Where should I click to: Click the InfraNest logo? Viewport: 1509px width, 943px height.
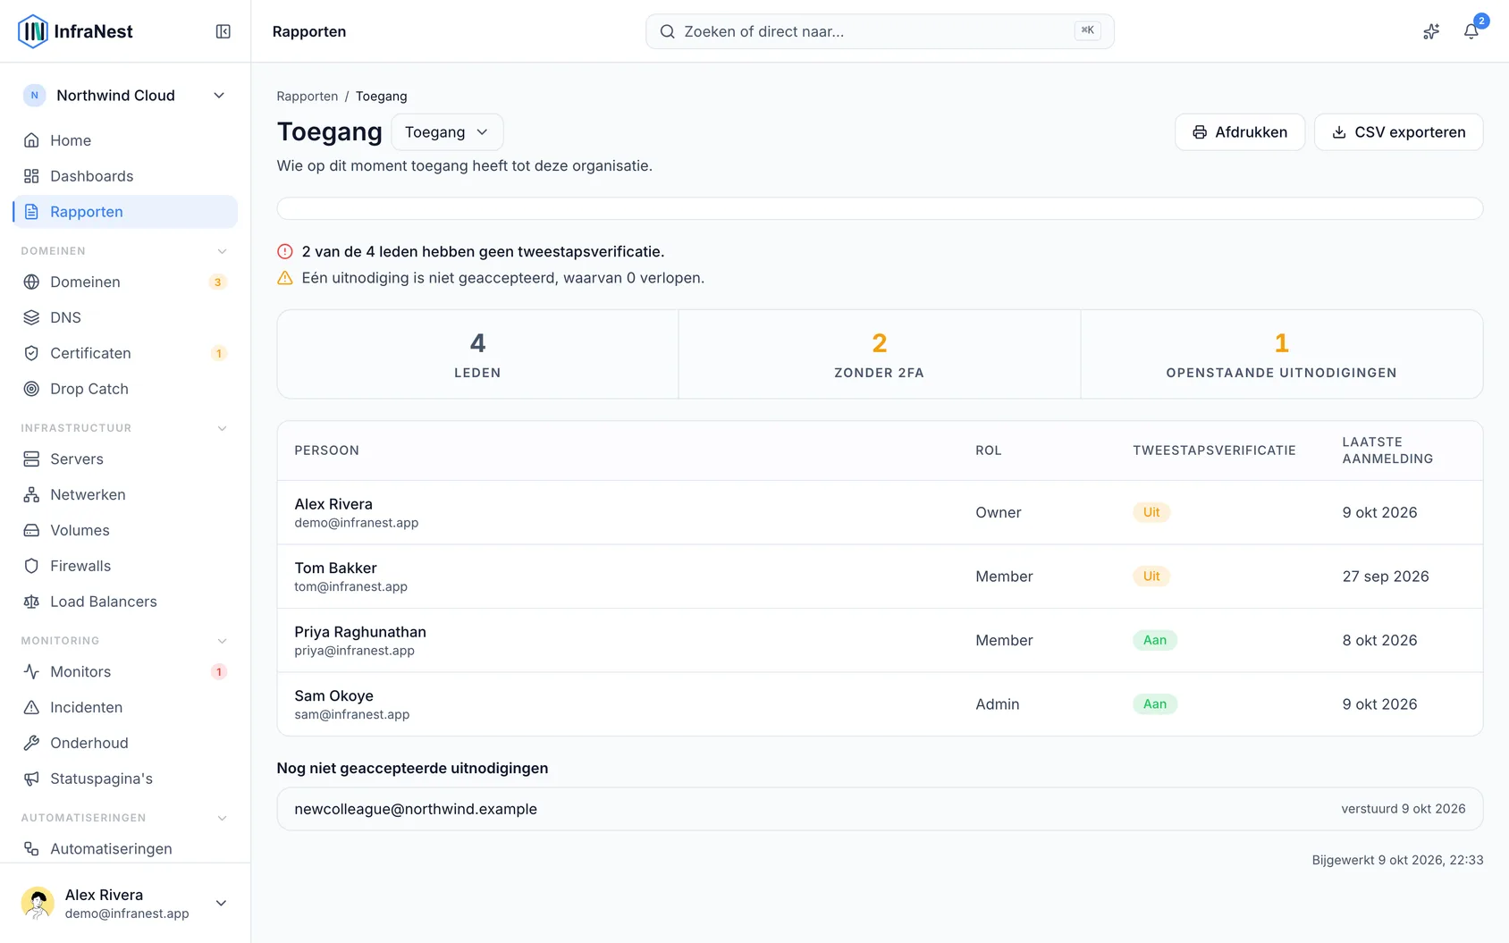(75, 31)
